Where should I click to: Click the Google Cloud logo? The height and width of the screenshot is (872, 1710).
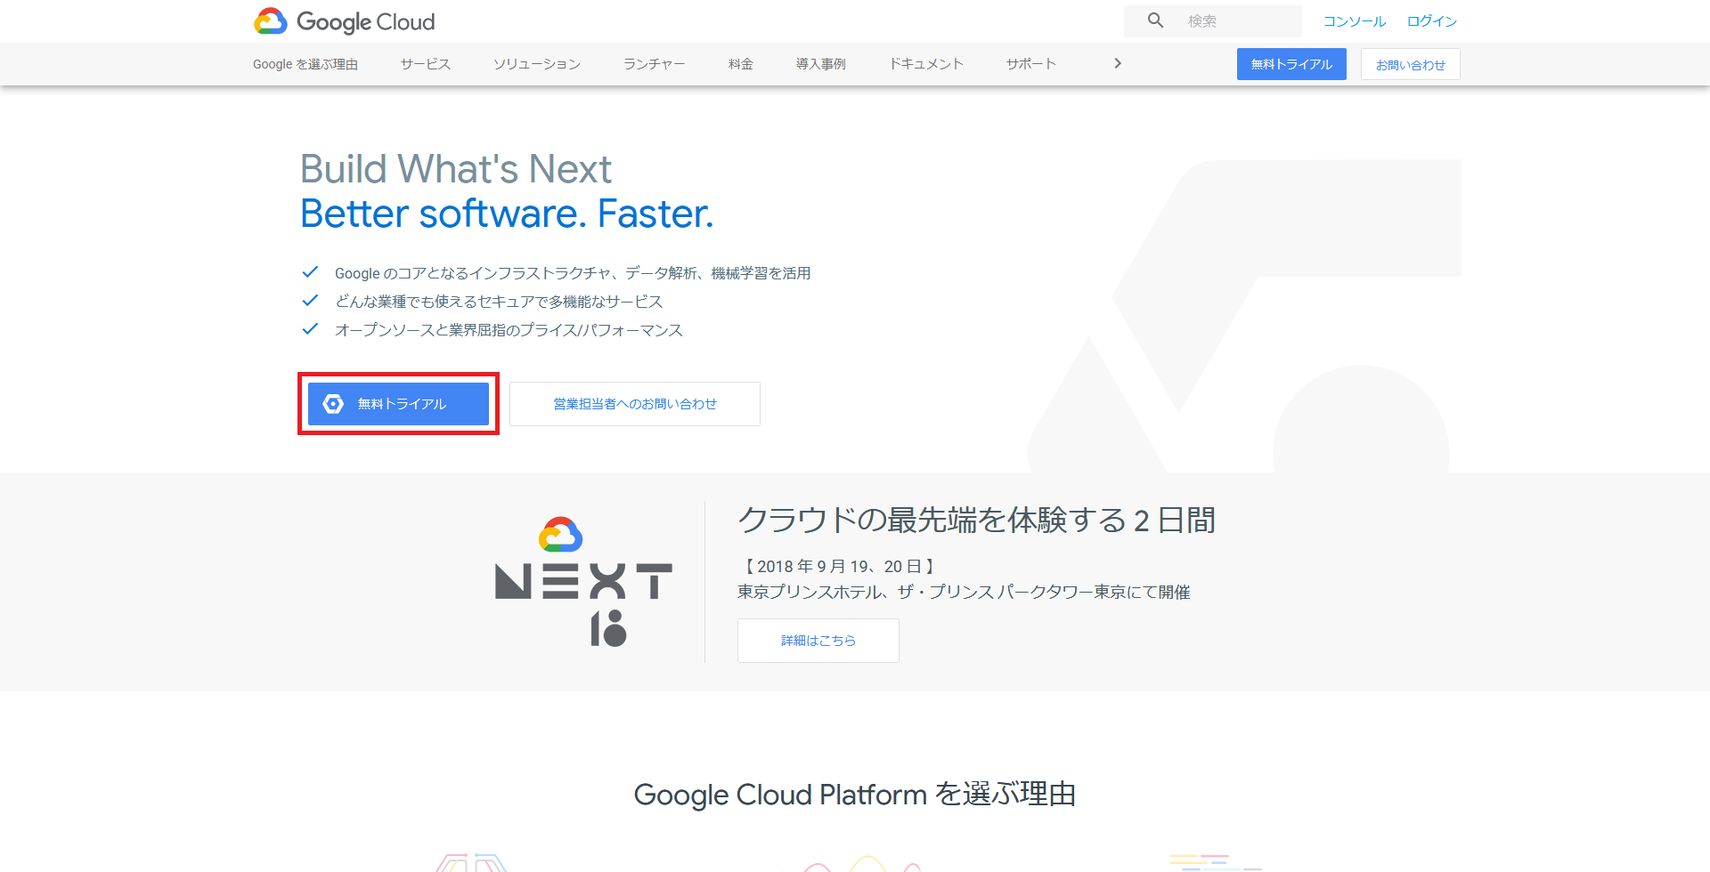[x=345, y=21]
